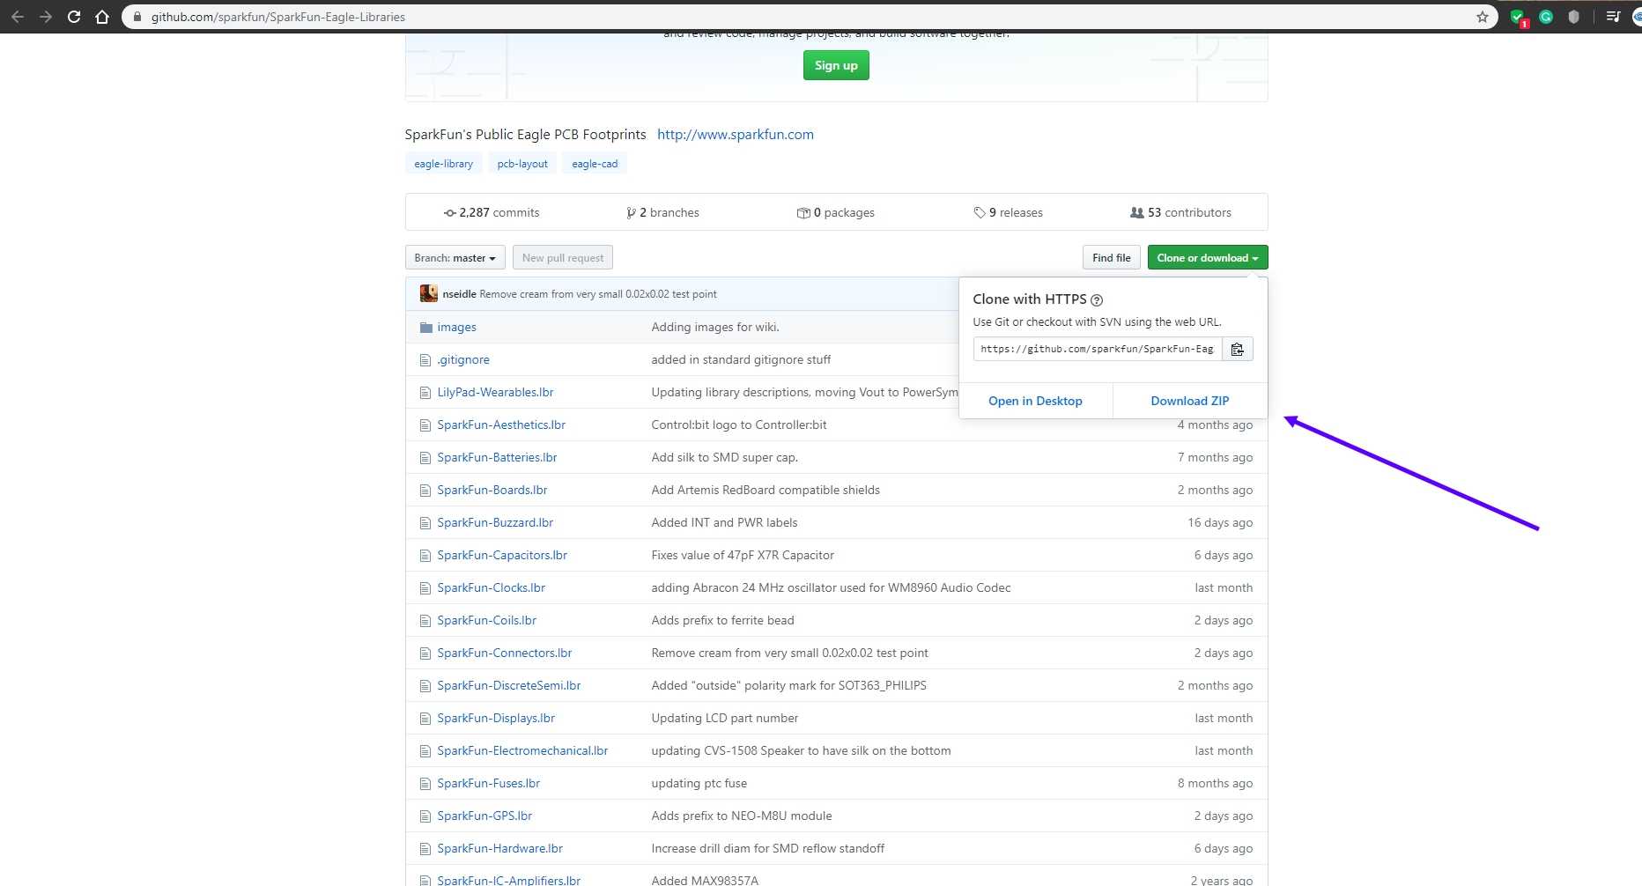The image size is (1642, 886).
Task: View site security via the padlock icon
Action: pos(137,17)
